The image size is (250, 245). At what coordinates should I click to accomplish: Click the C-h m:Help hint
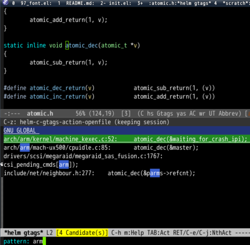[127, 233]
